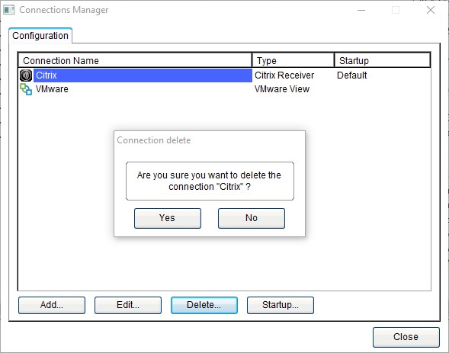Cancel deletion with the No button

(x=252, y=218)
